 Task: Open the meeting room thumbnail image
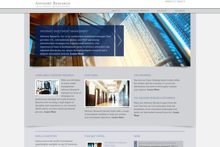tap(47, 87)
